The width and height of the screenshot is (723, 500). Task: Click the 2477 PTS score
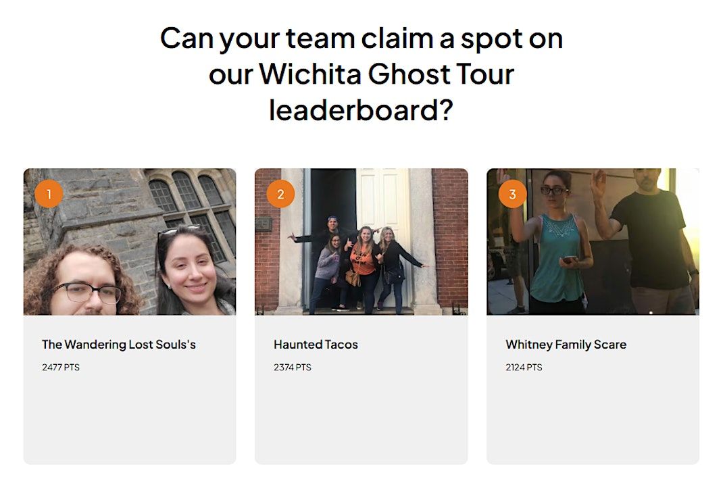coord(61,368)
